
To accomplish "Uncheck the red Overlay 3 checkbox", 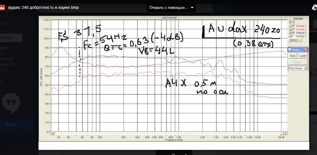I will pyautogui.click(x=294, y=26).
